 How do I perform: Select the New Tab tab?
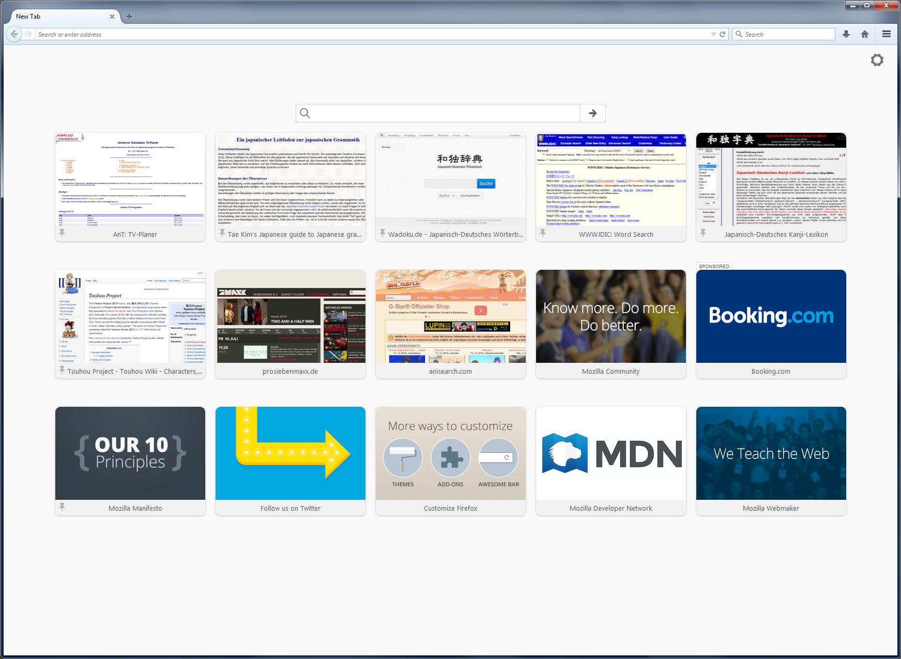tap(62, 17)
